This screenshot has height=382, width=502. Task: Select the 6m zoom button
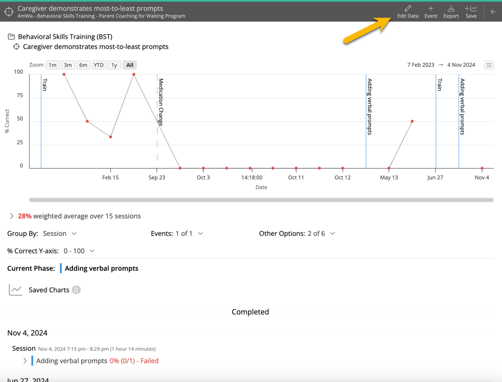83,65
